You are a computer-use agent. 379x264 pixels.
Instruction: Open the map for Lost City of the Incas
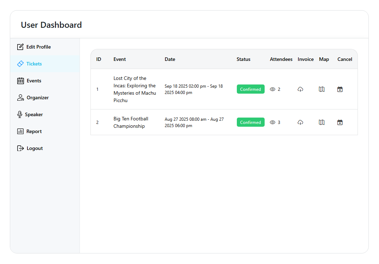tap(321, 89)
